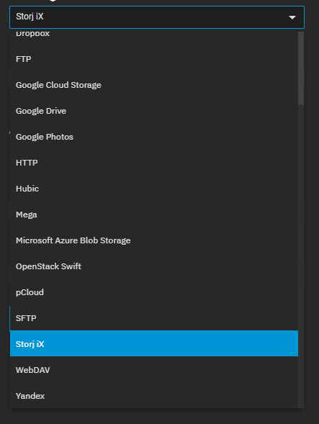319x424 pixels.
Task: Select the HTTP provider option
Action: click(154, 163)
